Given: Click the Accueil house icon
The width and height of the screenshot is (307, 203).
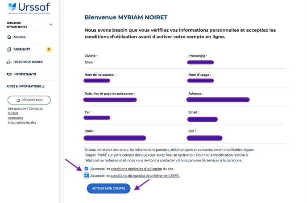Looking at the screenshot, I should tap(9, 37).
